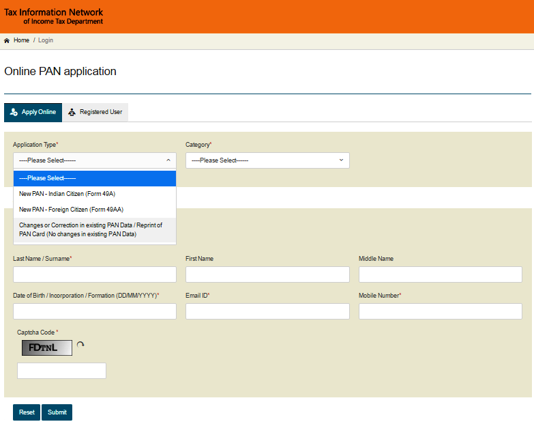Click the Email ID label
This screenshot has height=424, width=534.
point(198,296)
